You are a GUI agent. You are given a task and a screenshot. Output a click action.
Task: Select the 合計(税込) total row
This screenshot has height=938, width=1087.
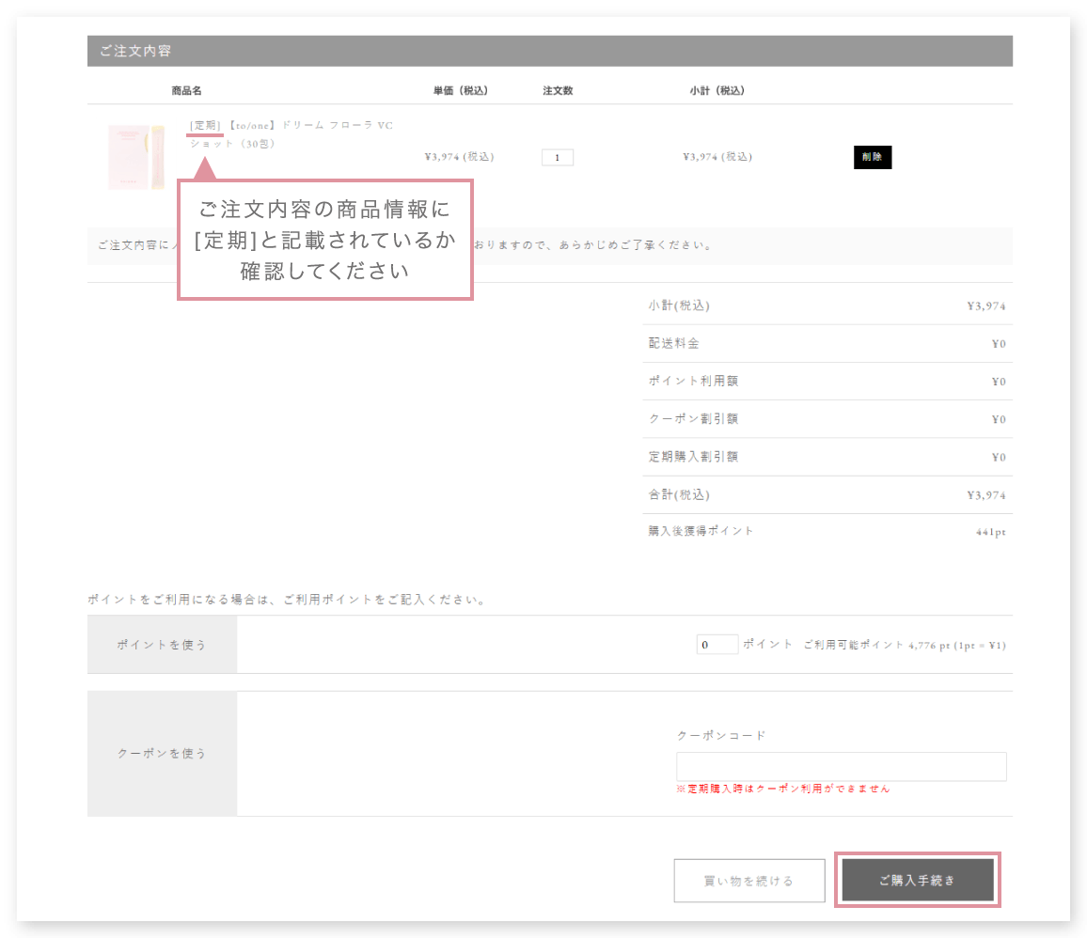(x=827, y=494)
